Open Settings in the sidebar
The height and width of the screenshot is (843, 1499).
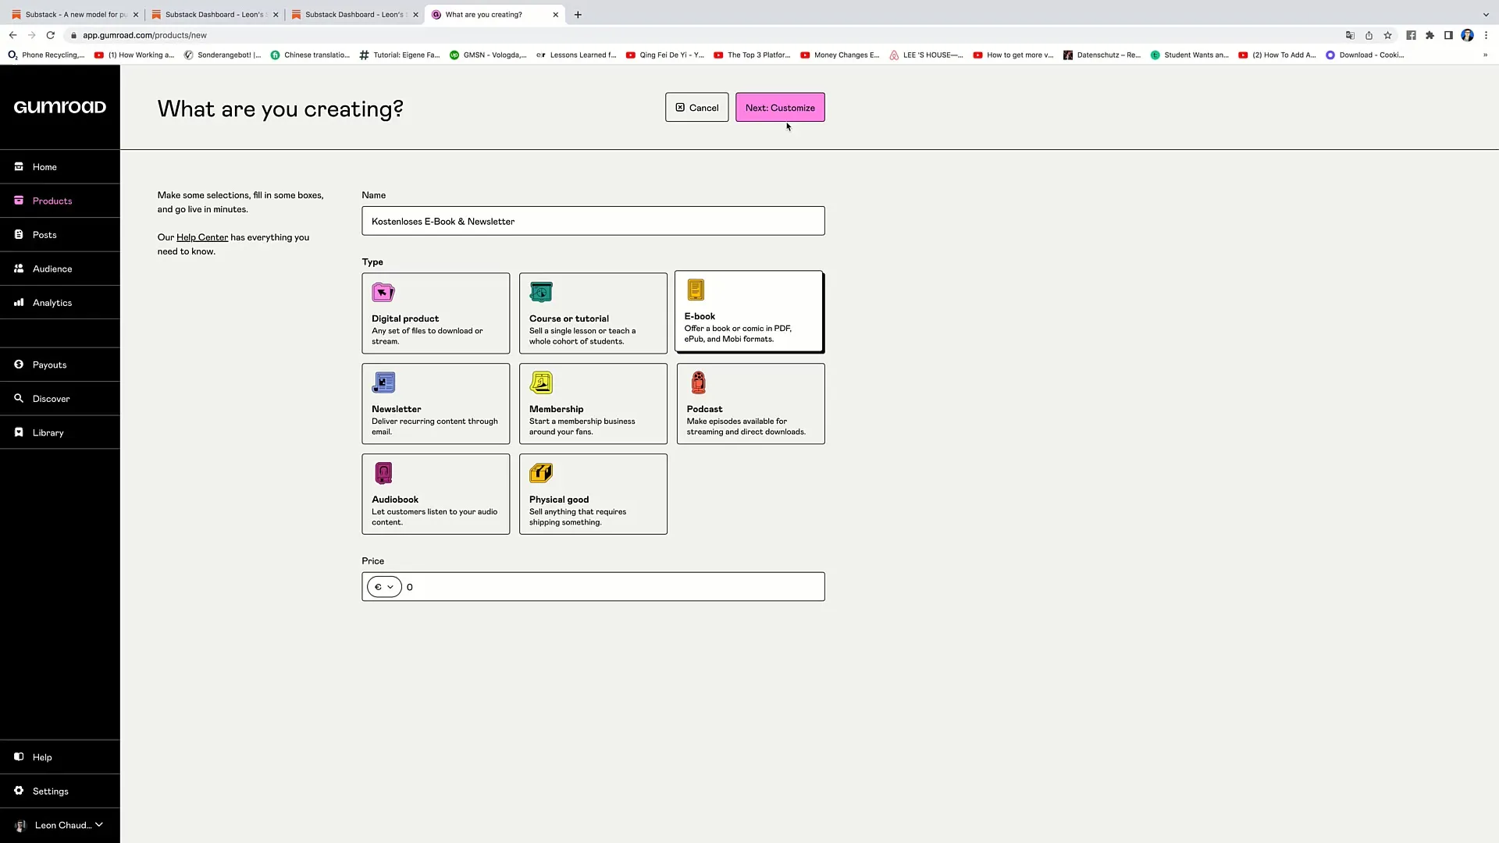(60, 791)
